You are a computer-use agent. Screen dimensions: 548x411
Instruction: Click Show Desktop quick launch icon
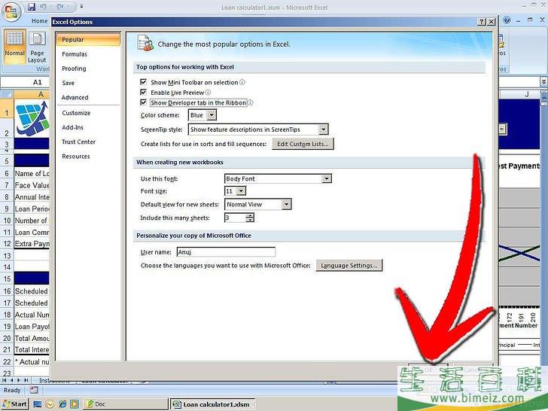pyautogui.click(x=37, y=404)
